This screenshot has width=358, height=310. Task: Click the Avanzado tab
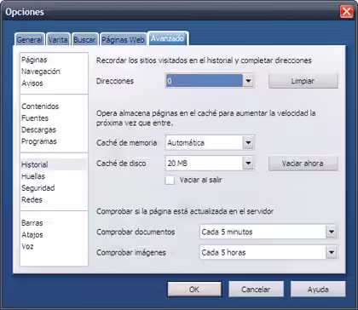[x=167, y=38]
